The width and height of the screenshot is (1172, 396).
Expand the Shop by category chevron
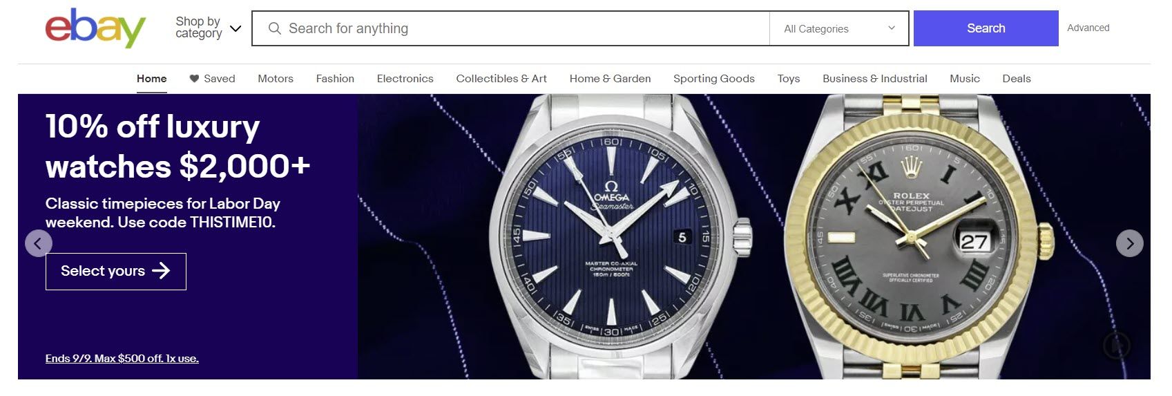(236, 29)
